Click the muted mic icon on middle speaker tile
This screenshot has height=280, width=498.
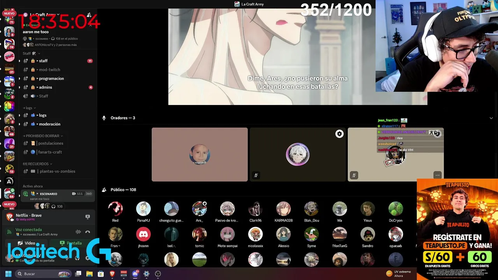(x=256, y=175)
